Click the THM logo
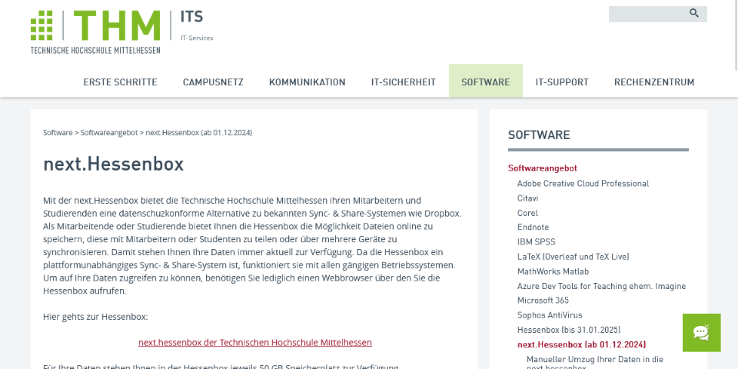Screen dimensions: 738x369 tap(95, 32)
